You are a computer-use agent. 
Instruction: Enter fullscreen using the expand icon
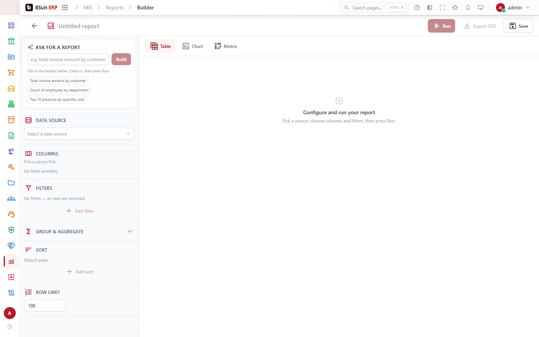442,7
